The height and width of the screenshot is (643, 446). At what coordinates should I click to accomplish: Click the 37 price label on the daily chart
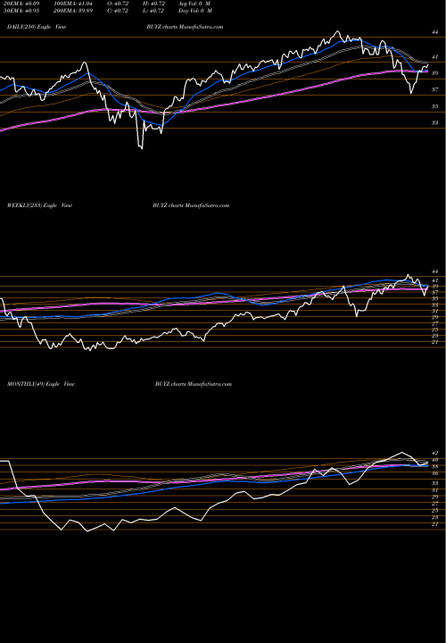(x=435, y=89)
